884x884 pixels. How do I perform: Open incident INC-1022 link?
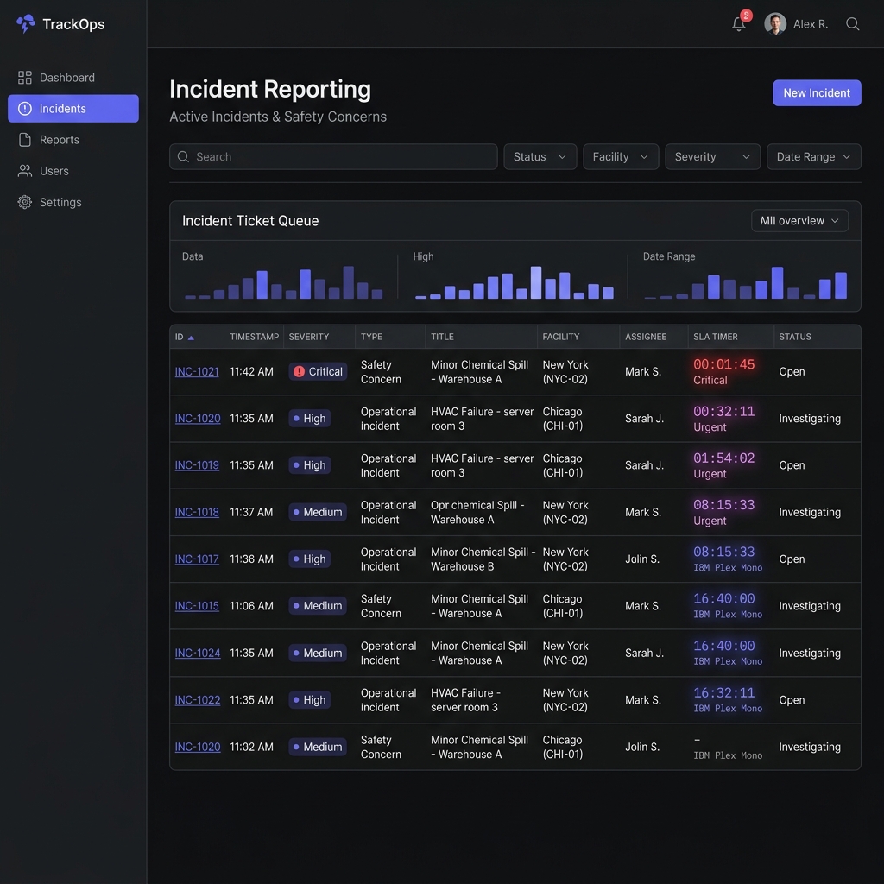point(198,699)
